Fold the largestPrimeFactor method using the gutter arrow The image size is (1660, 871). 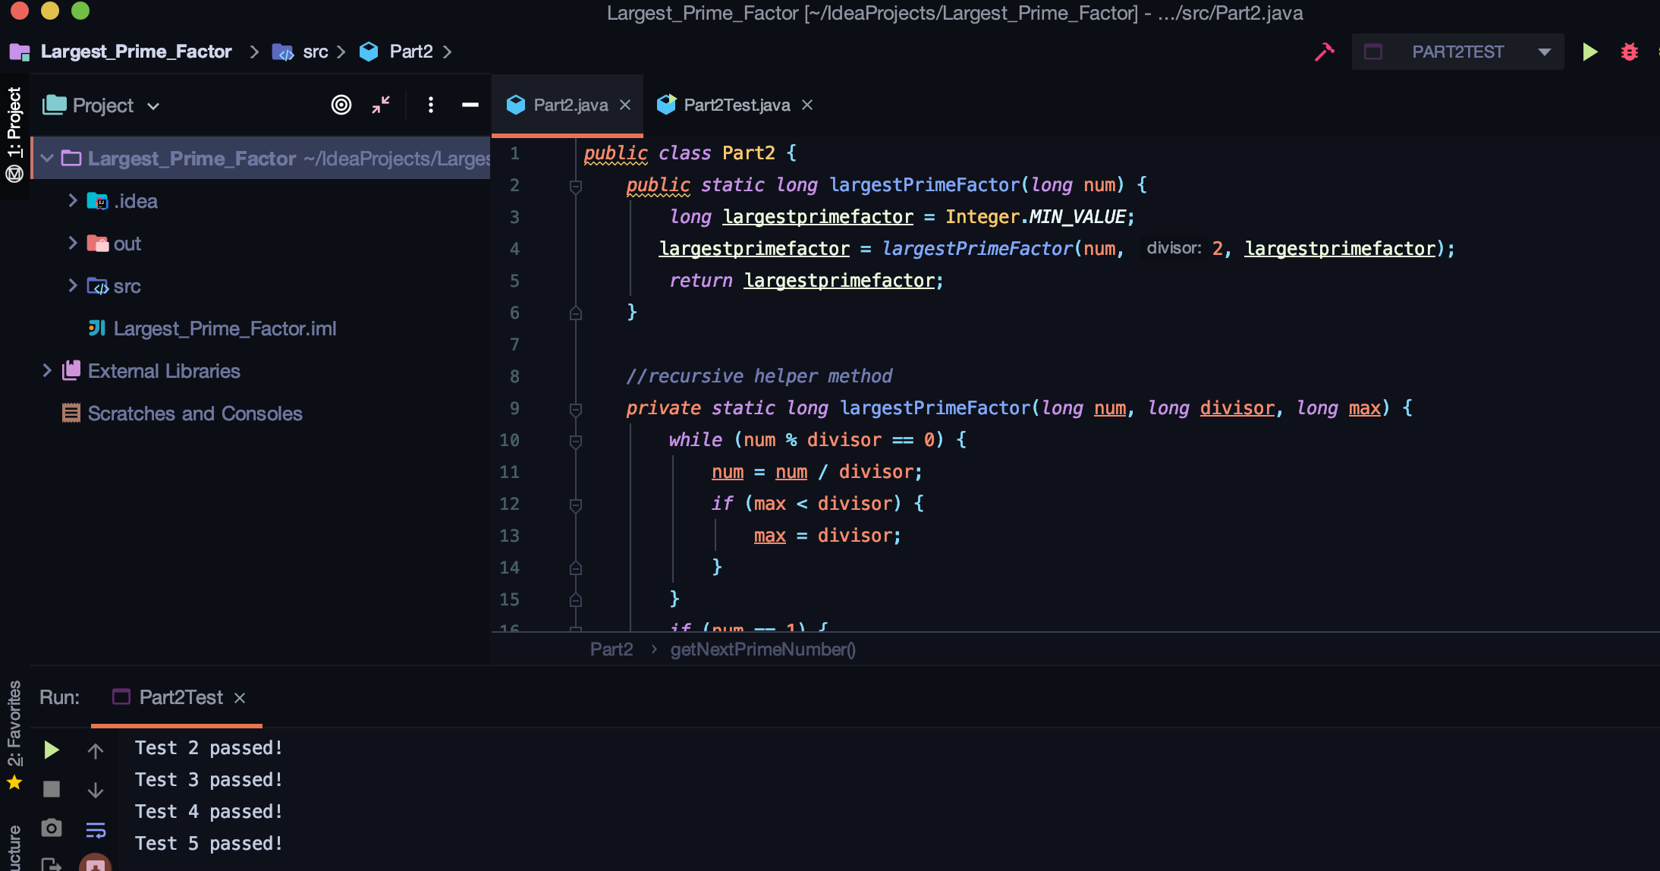tap(575, 185)
